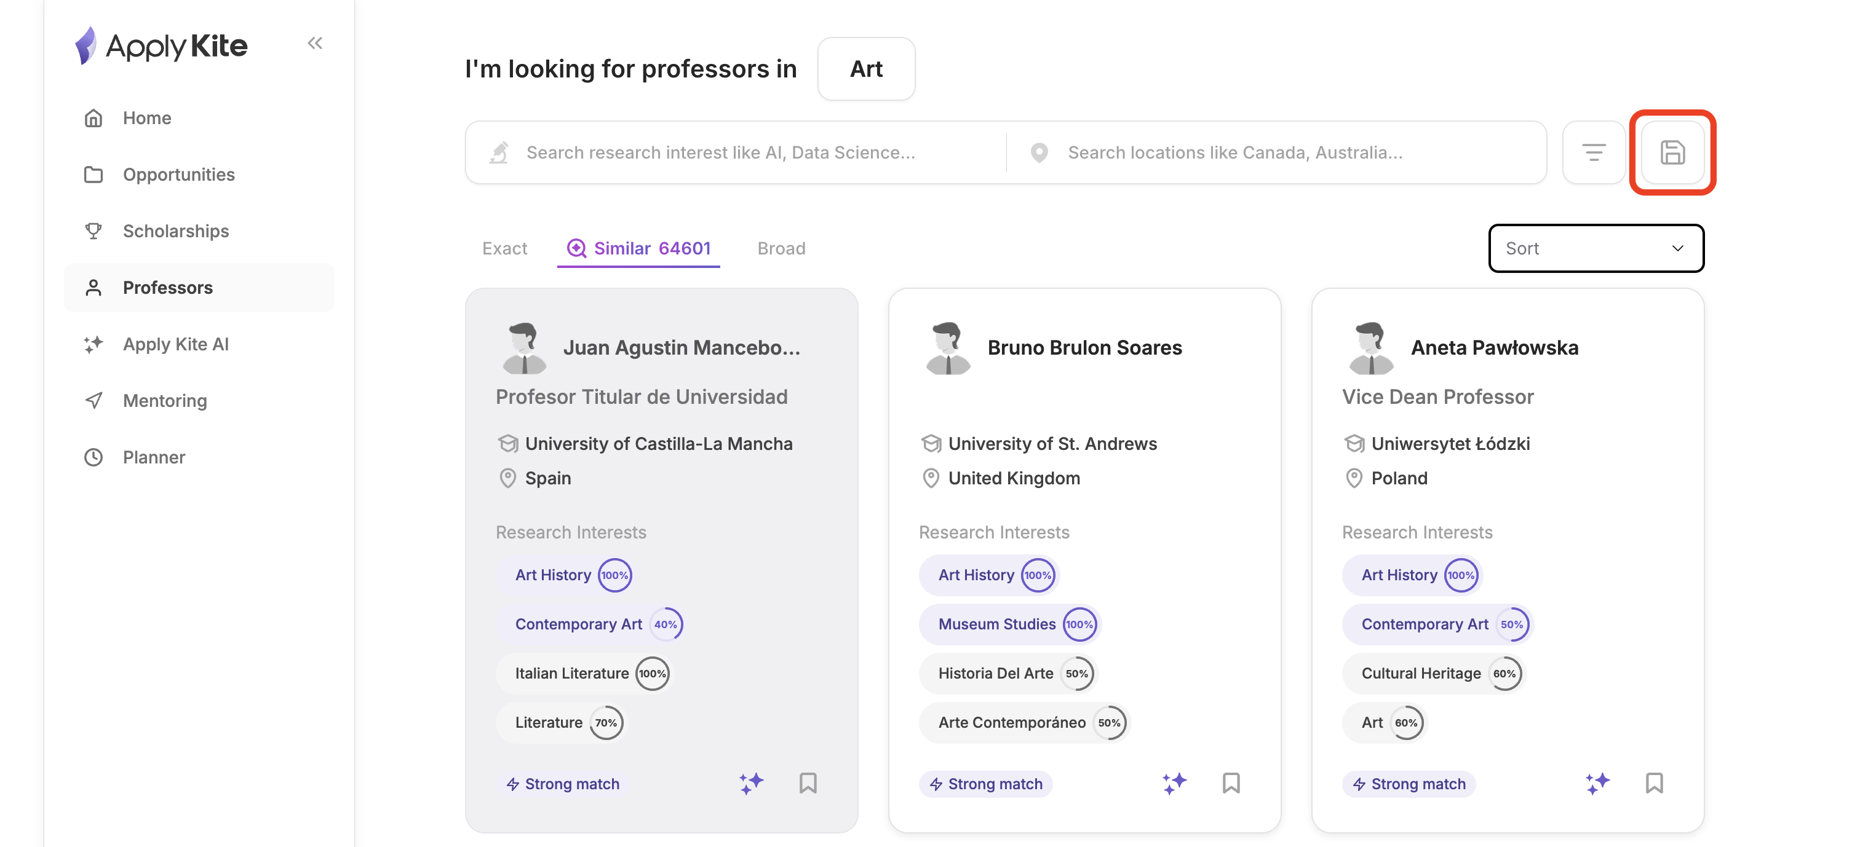Click the 40% Contemporary Art match indicator
Screen dimensions: 1860x847
pyautogui.click(x=665, y=624)
